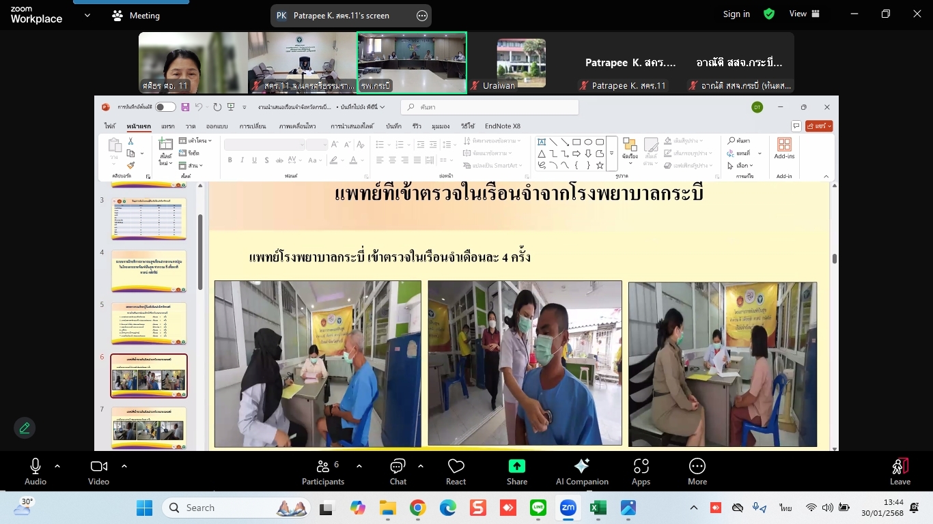The width and height of the screenshot is (933, 524).
Task: Switch to the Animations tab
Action: [x=297, y=126]
